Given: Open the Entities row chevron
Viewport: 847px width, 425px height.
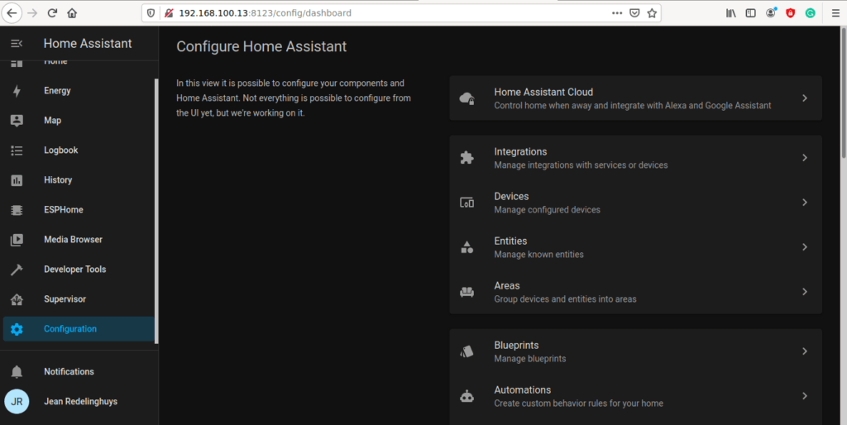Looking at the screenshot, I should [805, 247].
